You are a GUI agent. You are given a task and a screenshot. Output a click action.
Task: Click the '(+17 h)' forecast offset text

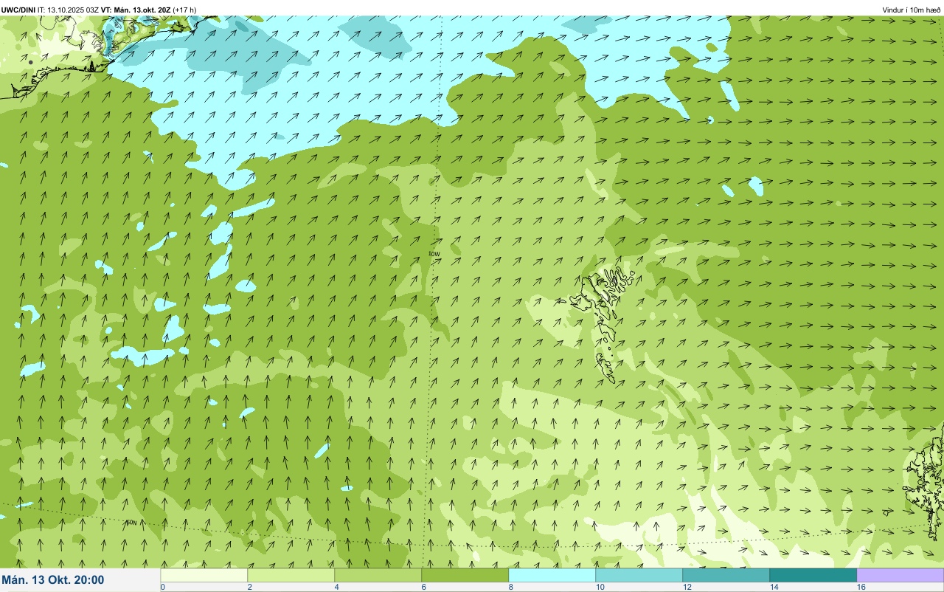coord(184,10)
